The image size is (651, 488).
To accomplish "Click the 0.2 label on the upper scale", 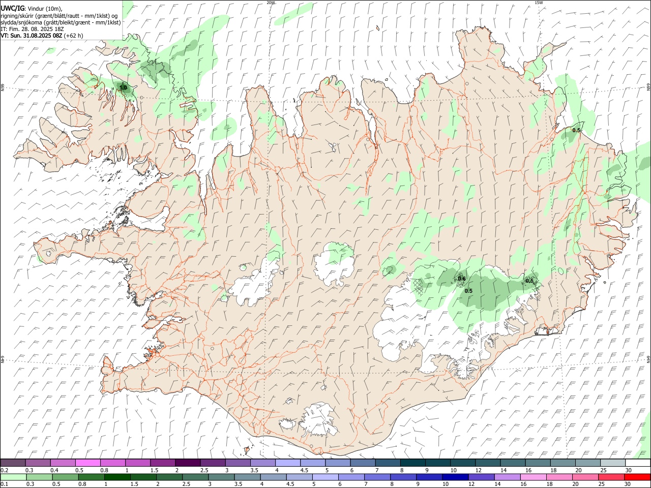I will click(x=4, y=470).
